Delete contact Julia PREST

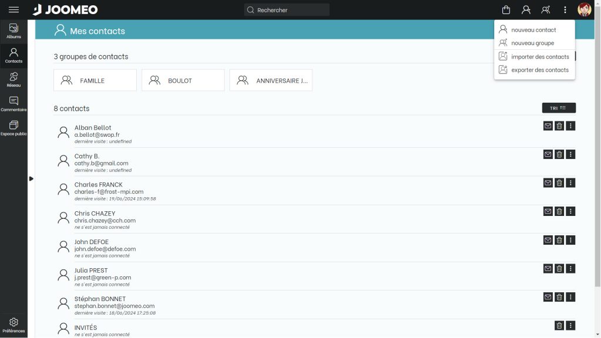pos(559,268)
